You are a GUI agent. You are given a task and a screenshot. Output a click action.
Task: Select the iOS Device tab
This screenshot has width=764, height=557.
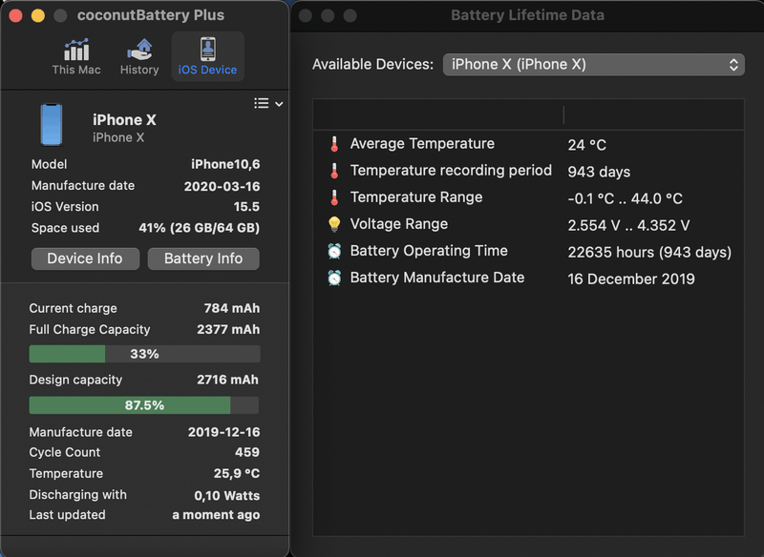point(207,56)
